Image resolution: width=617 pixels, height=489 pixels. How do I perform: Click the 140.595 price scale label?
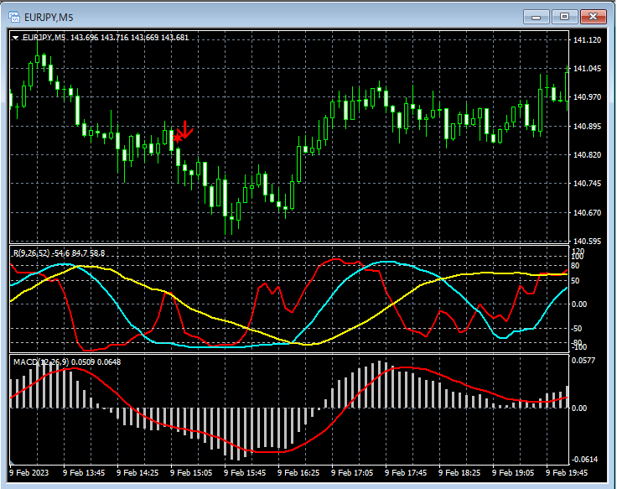[588, 242]
